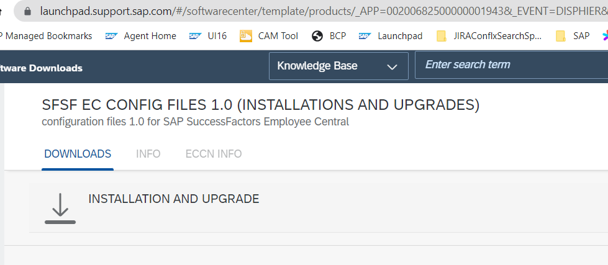Viewport: 608px width, 265px height.
Task: Open the CAM Tool bookmark icon
Action: [246, 36]
